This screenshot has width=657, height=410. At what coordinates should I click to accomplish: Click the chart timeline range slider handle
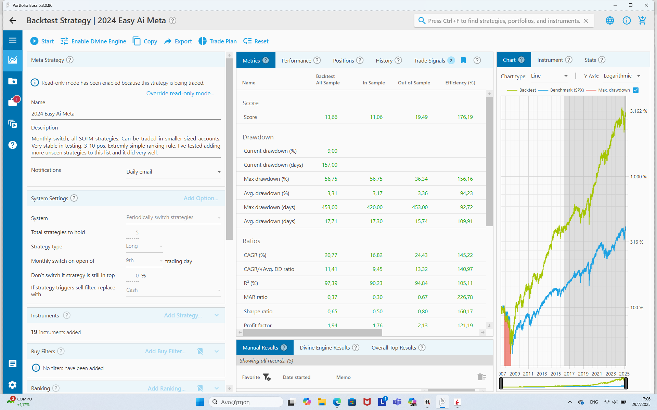[501, 383]
